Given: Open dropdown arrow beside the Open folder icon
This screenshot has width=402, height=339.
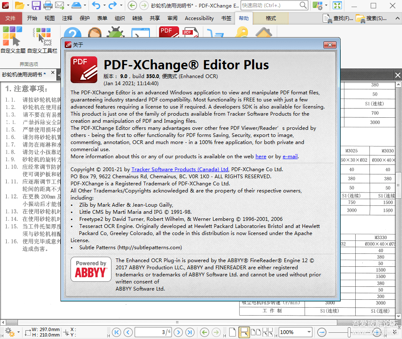Looking at the screenshot, I should click(x=28, y=6).
